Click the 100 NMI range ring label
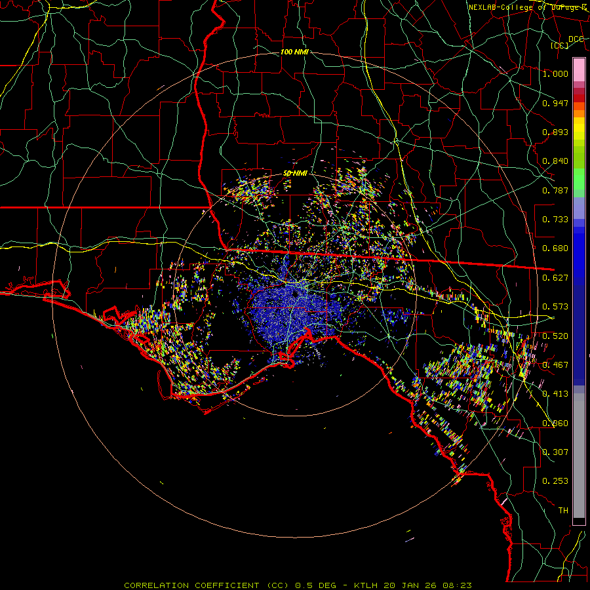The height and width of the screenshot is (590, 590). 294,52
